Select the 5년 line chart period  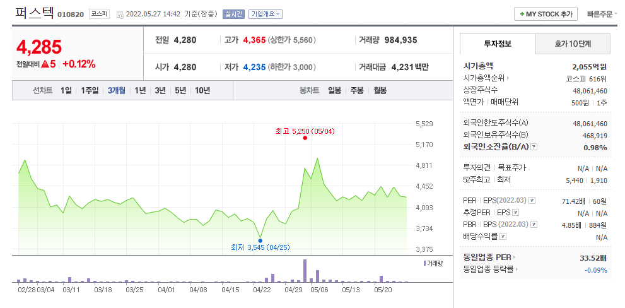click(180, 90)
